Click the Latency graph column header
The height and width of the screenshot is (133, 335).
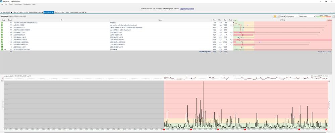coord(282,20)
